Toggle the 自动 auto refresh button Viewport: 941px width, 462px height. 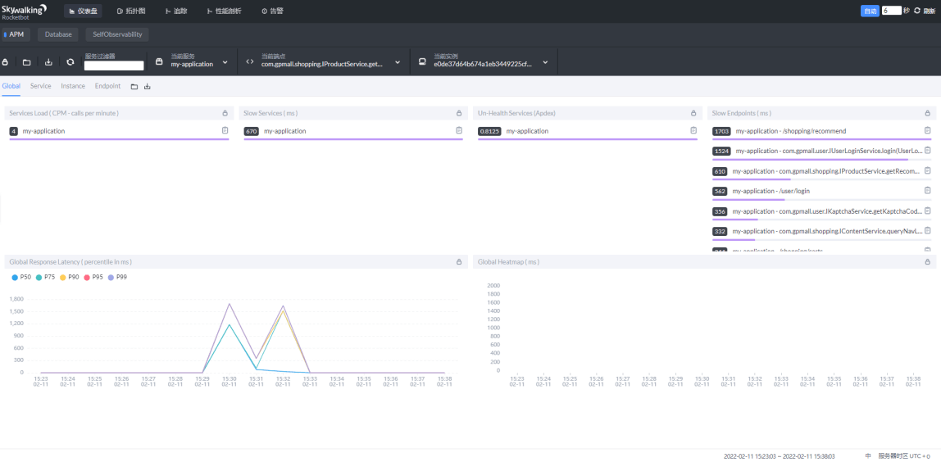point(870,11)
